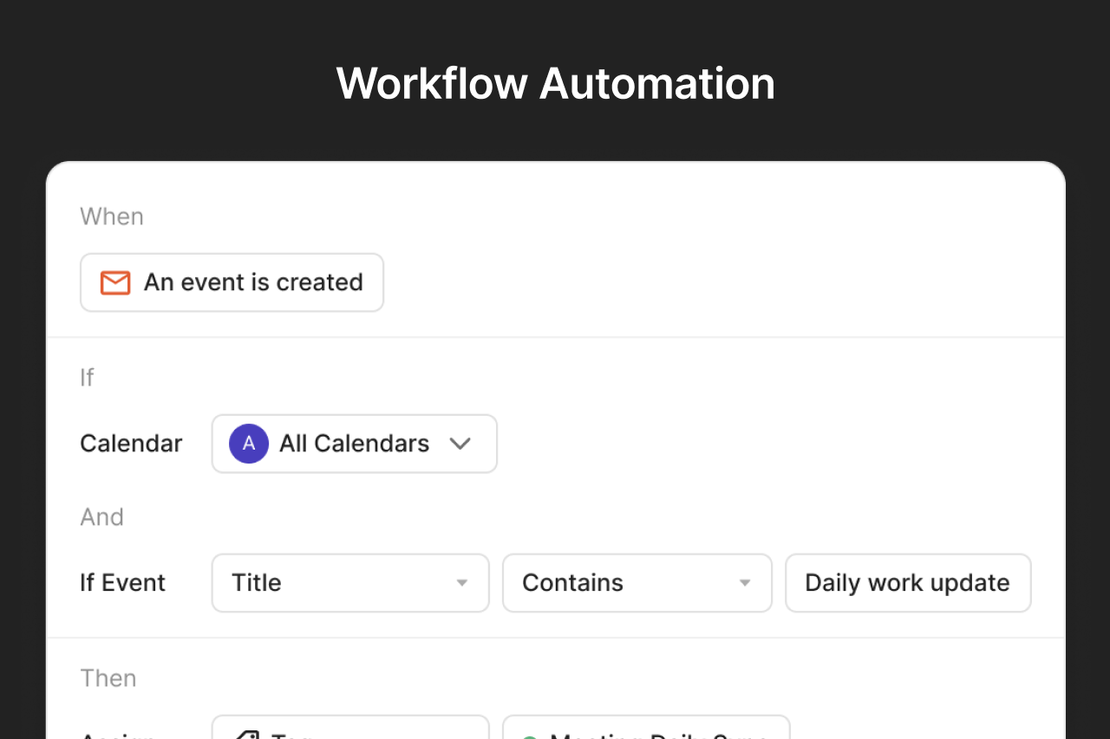Viewport: 1110px width, 739px height.
Task: Click the arrow in the Contains dropdown
Action: coord(745,583)
